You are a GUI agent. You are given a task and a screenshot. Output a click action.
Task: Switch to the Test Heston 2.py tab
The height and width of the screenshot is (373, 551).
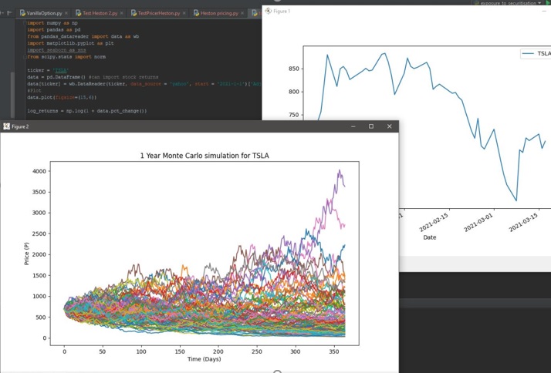pos(99,14)
